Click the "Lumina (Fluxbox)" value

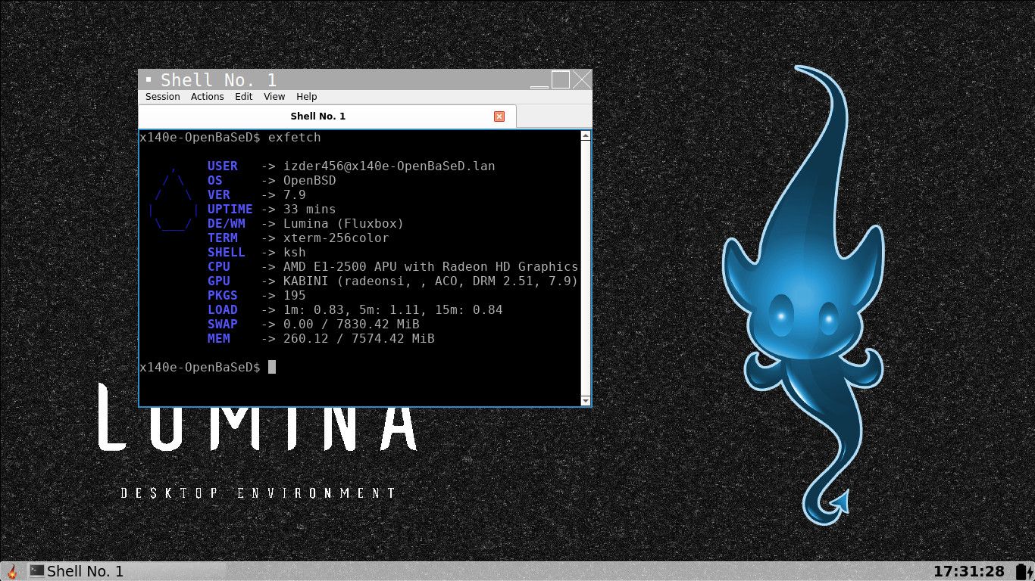click(344, 224)
